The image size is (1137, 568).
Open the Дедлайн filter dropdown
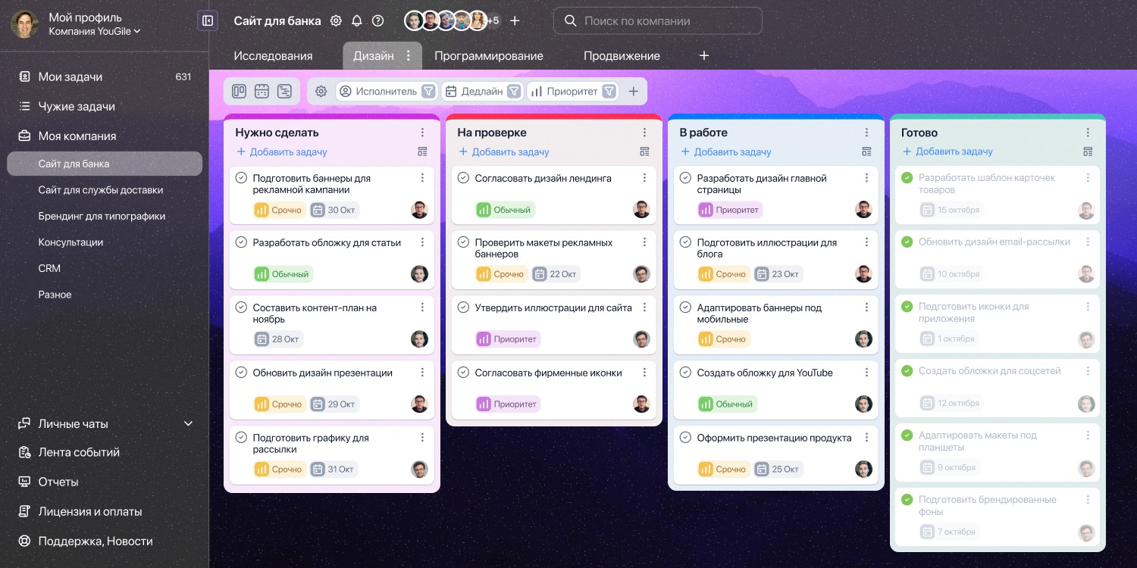click(483, 92)
